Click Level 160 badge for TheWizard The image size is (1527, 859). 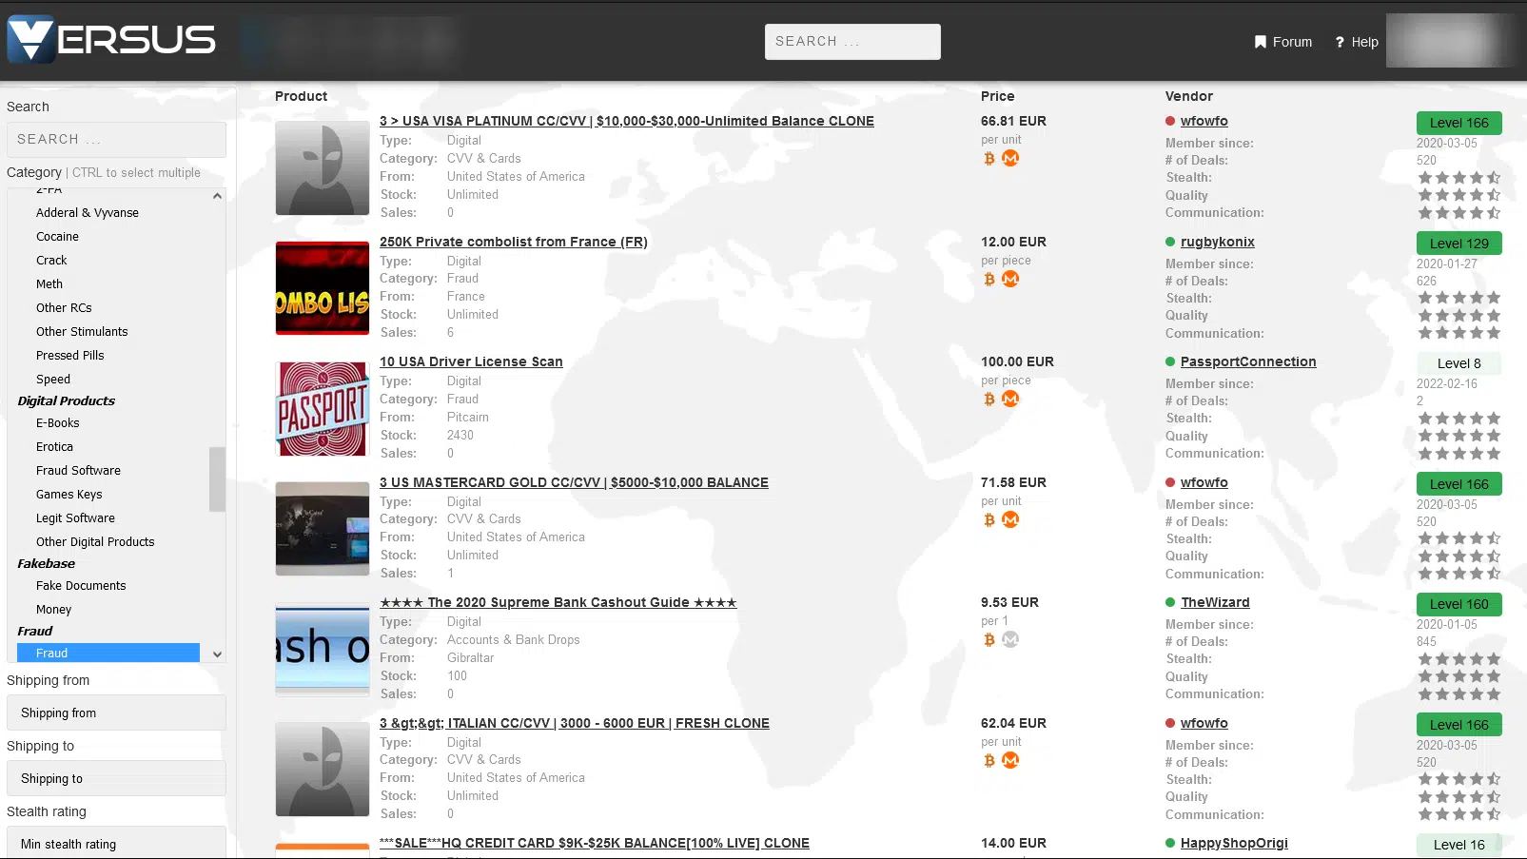click(1458, 604)
